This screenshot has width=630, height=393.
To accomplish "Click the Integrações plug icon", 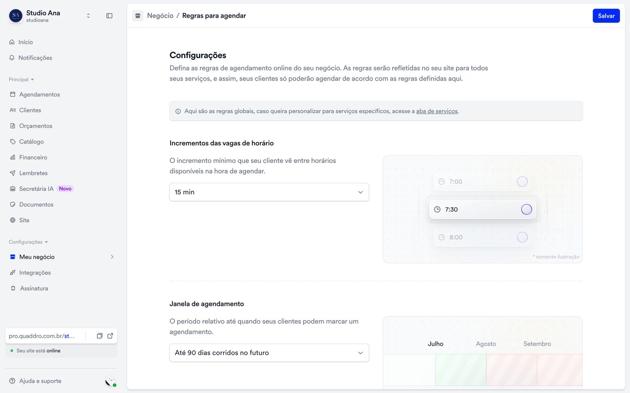I will click(13, 272).
